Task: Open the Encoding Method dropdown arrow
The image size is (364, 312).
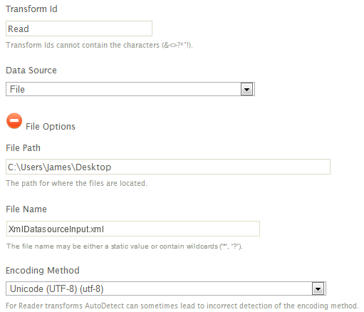Action: [318, 288]
